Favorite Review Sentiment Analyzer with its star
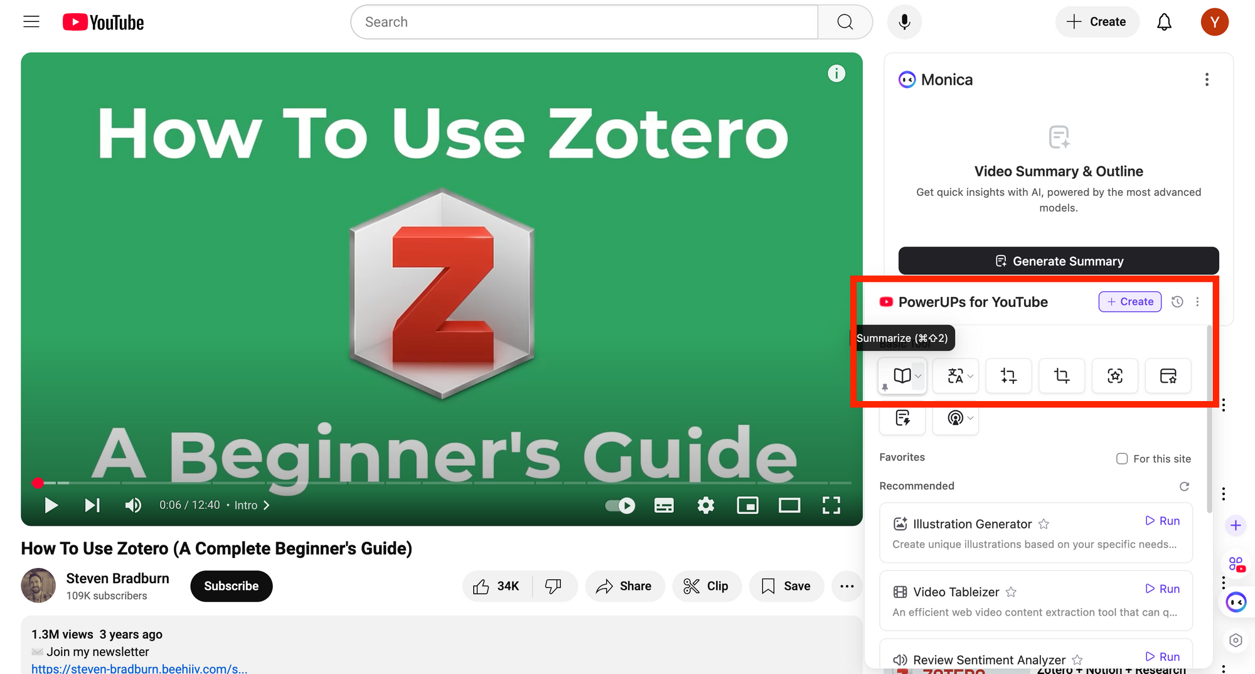The image size is (1255, 674). [1077, 660]
